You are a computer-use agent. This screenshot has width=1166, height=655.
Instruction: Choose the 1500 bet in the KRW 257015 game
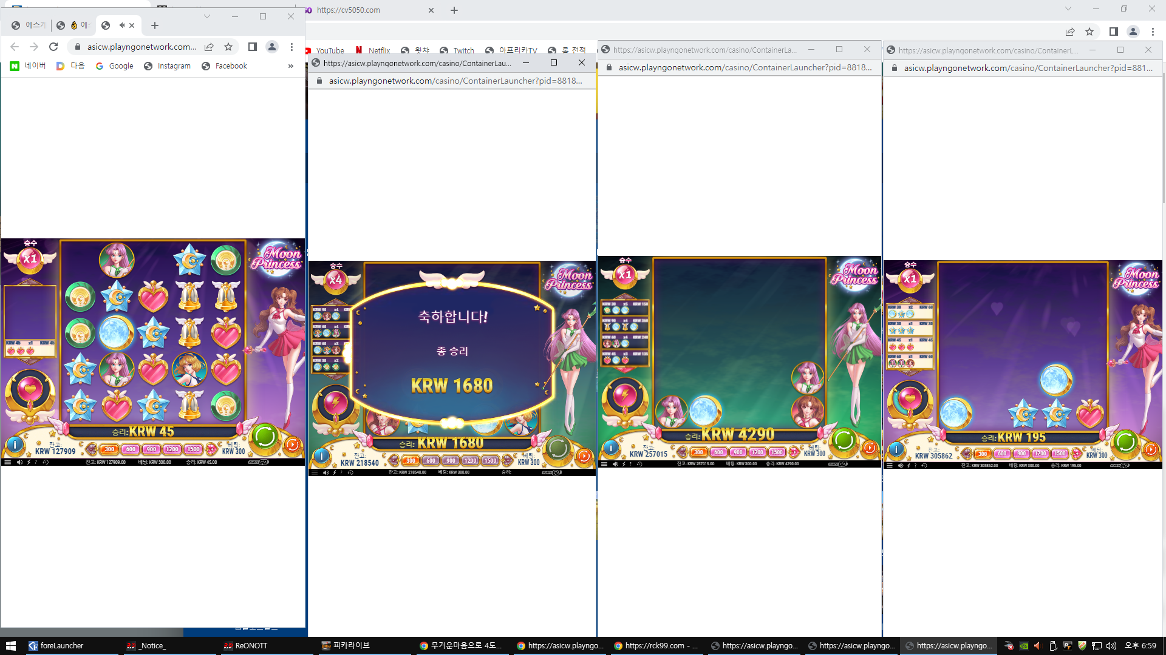(x=777, y=452)
